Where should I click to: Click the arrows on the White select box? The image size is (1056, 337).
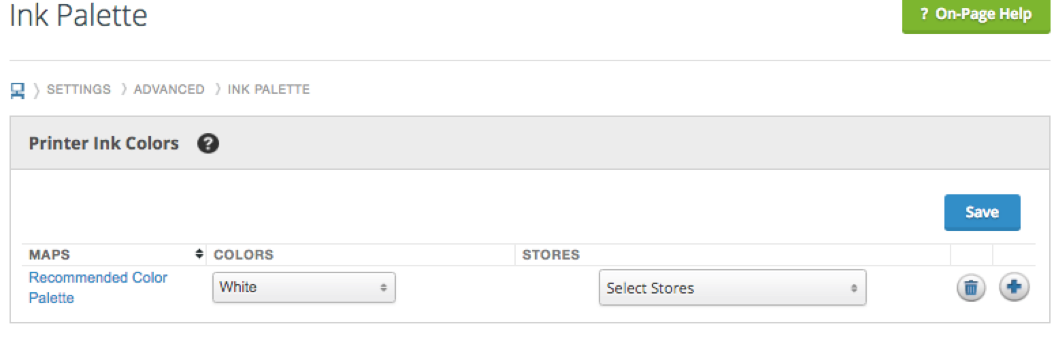click(x=383, y=287)
